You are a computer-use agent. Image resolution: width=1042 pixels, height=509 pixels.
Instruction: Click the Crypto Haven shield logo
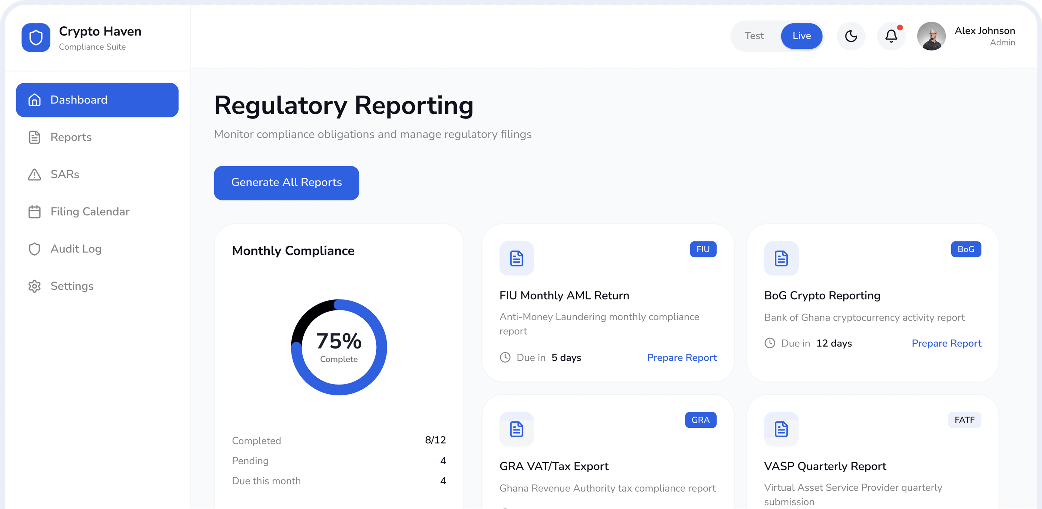coord(36,37)
